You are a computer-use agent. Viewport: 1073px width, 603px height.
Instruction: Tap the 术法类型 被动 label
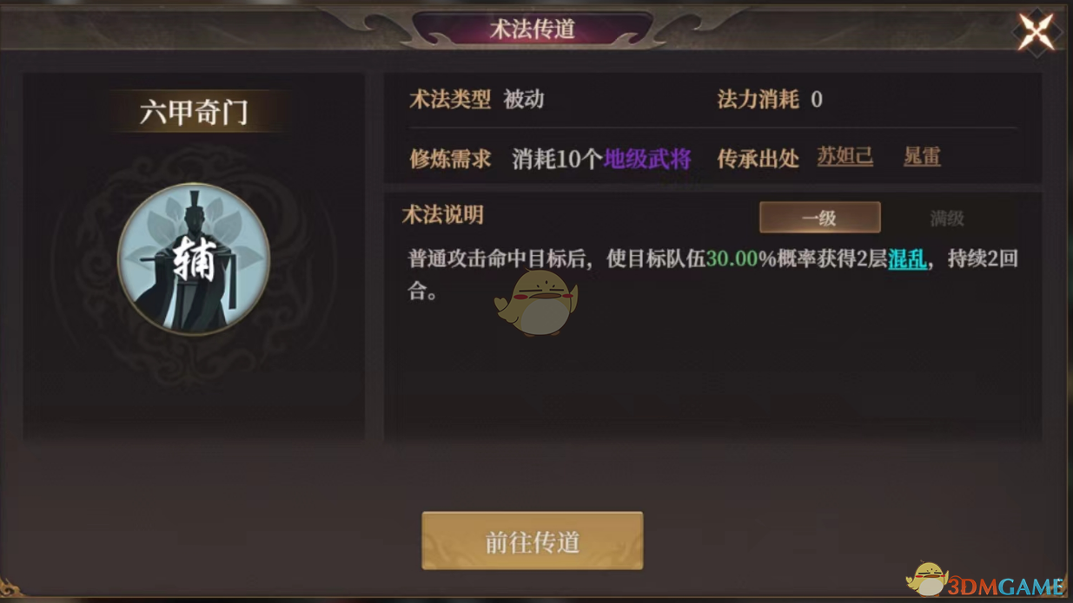click(x=476, y=99)
